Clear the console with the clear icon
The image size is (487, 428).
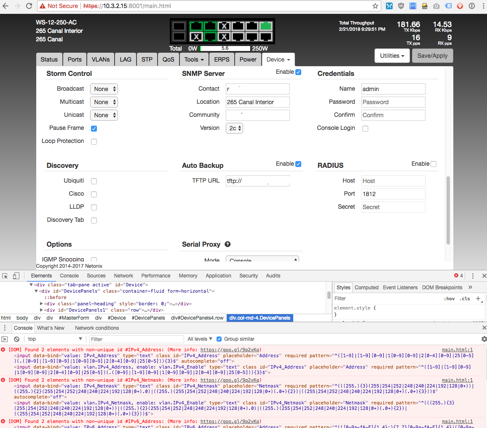(16, 339)
